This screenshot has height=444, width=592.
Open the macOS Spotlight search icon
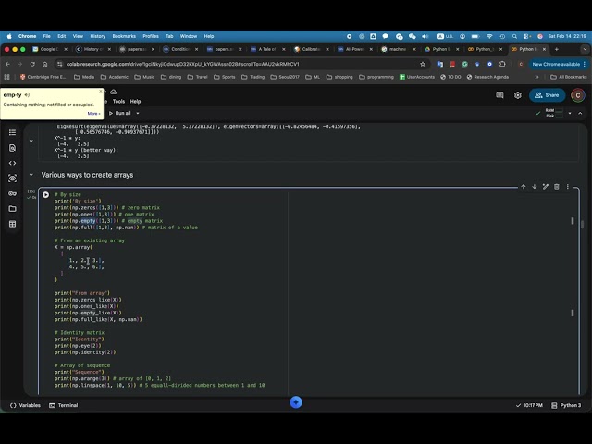tap(514, 36)
